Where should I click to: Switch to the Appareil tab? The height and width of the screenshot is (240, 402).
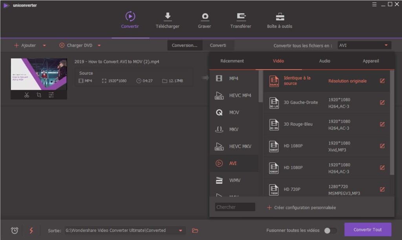pos(371,61)
